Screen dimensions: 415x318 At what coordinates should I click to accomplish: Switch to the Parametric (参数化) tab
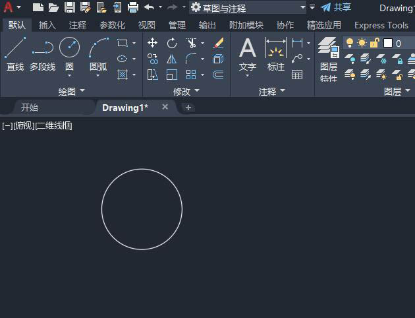(x=112, y=26)
